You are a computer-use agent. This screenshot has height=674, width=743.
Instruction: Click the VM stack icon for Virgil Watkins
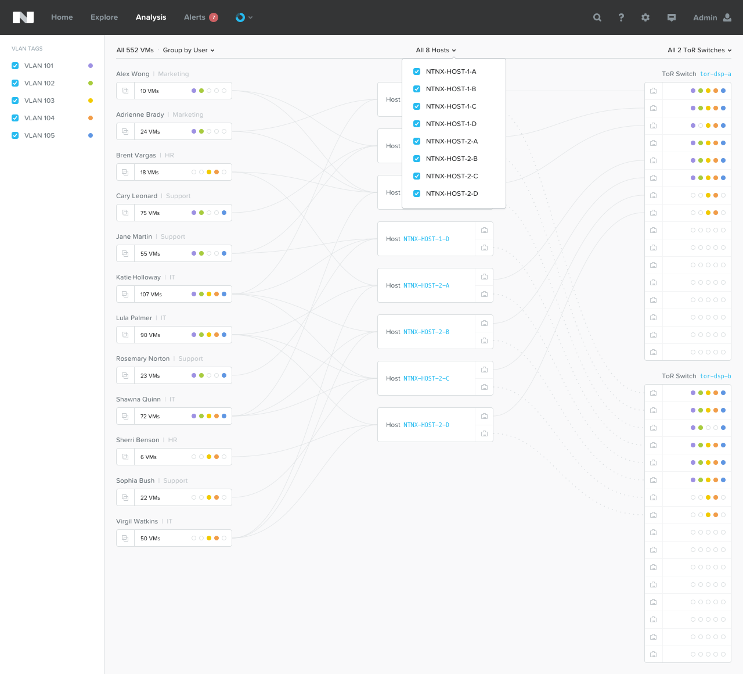pos(125,538)
